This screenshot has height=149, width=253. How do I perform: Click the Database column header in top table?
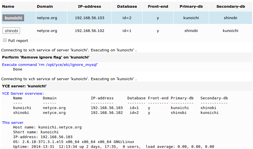pyautogui.click(x=127, y=6)
